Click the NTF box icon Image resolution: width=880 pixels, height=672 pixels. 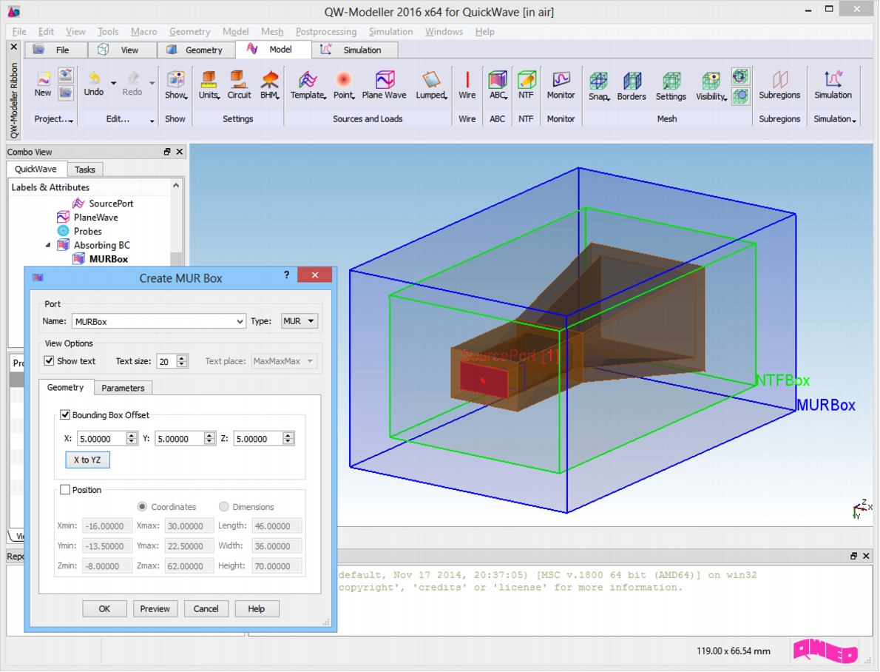click(526, 78)
